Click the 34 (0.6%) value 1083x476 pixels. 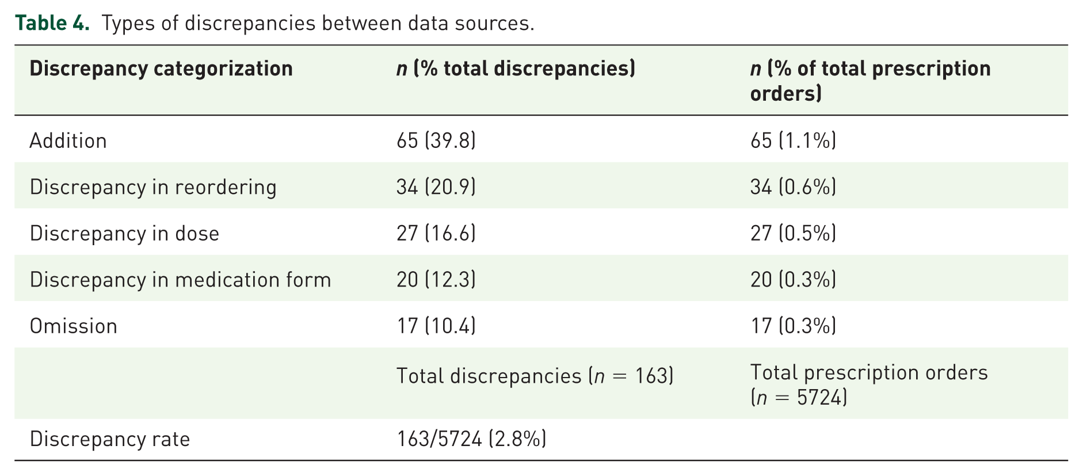coord(793,187)
